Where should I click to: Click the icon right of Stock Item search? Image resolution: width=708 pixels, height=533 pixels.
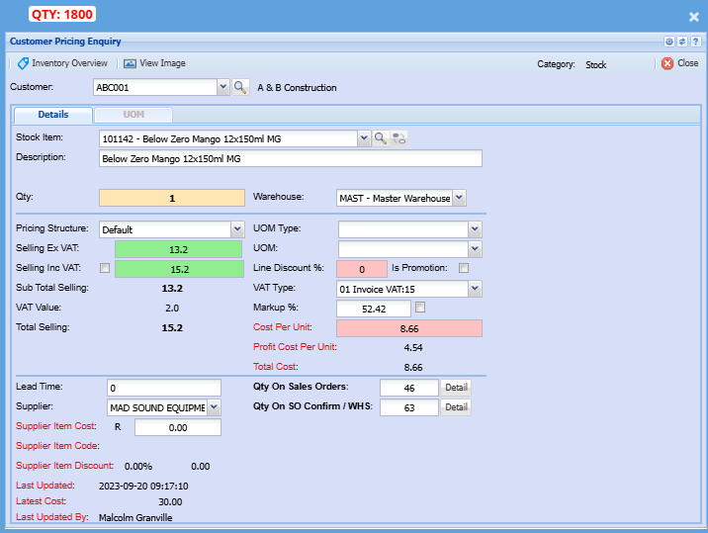point(398,138)
